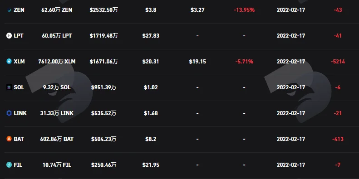Select the 60.05万 LPT holdings cell
This screenshot has width=359, height=179.
click(57, 36)
